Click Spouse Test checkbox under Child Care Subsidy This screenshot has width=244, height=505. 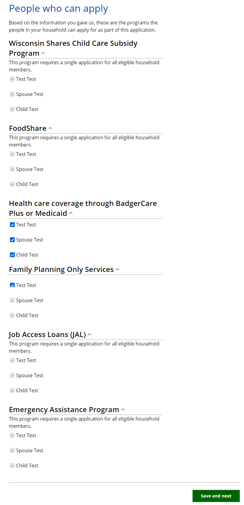pos(12,94)
